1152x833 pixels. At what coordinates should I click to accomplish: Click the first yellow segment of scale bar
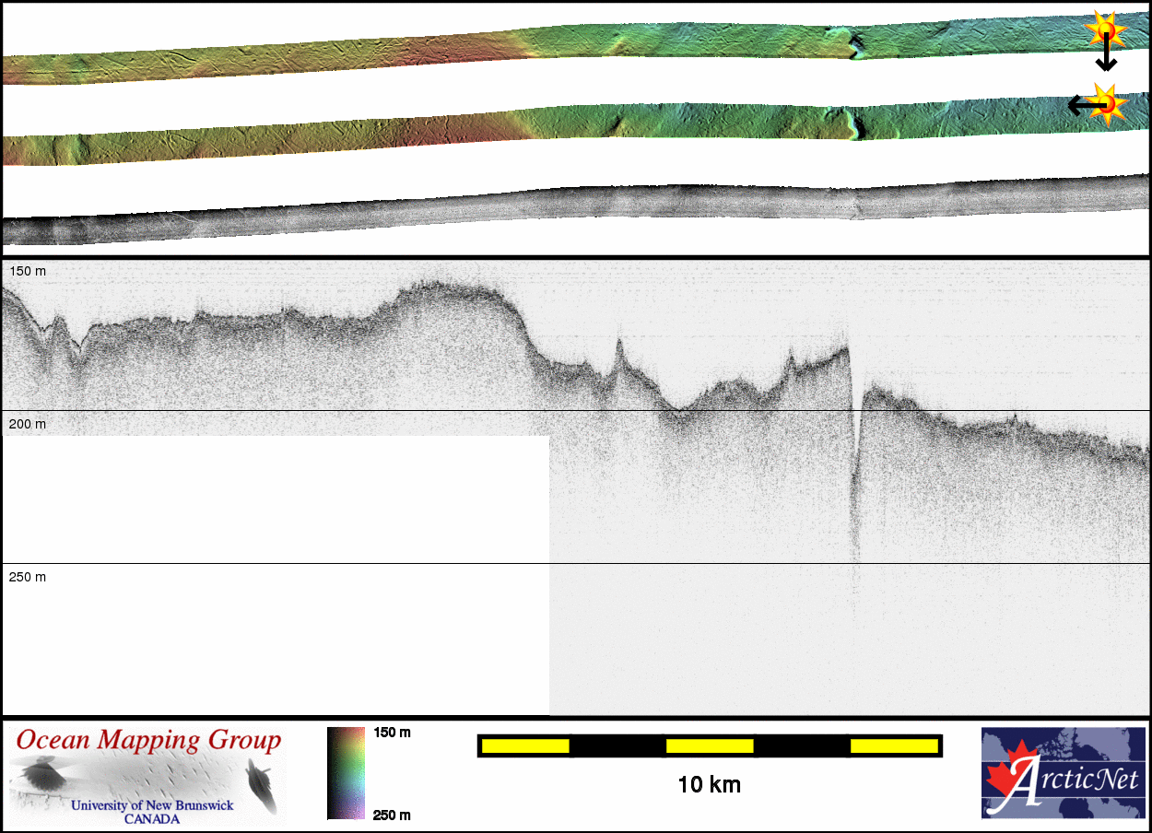(x=524, y=745)
